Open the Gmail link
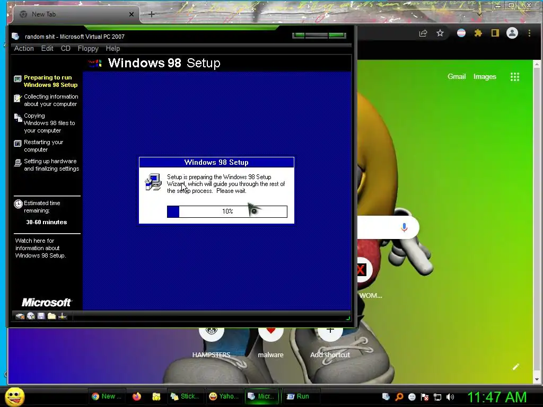The image size is (543, 407). [x=457, y=76]
